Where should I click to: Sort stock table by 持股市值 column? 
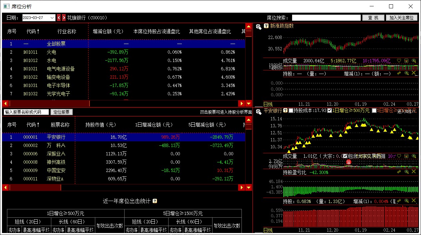coord(101,125)
